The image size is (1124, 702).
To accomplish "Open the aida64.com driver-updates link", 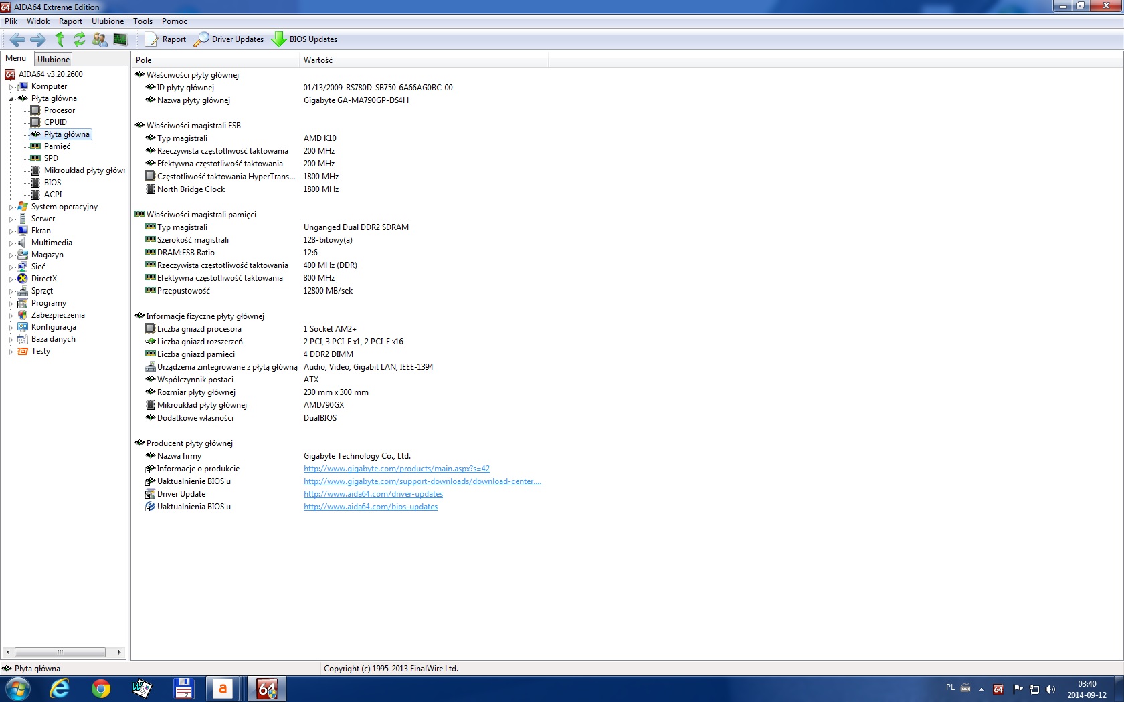I will [x=373, y=494].
